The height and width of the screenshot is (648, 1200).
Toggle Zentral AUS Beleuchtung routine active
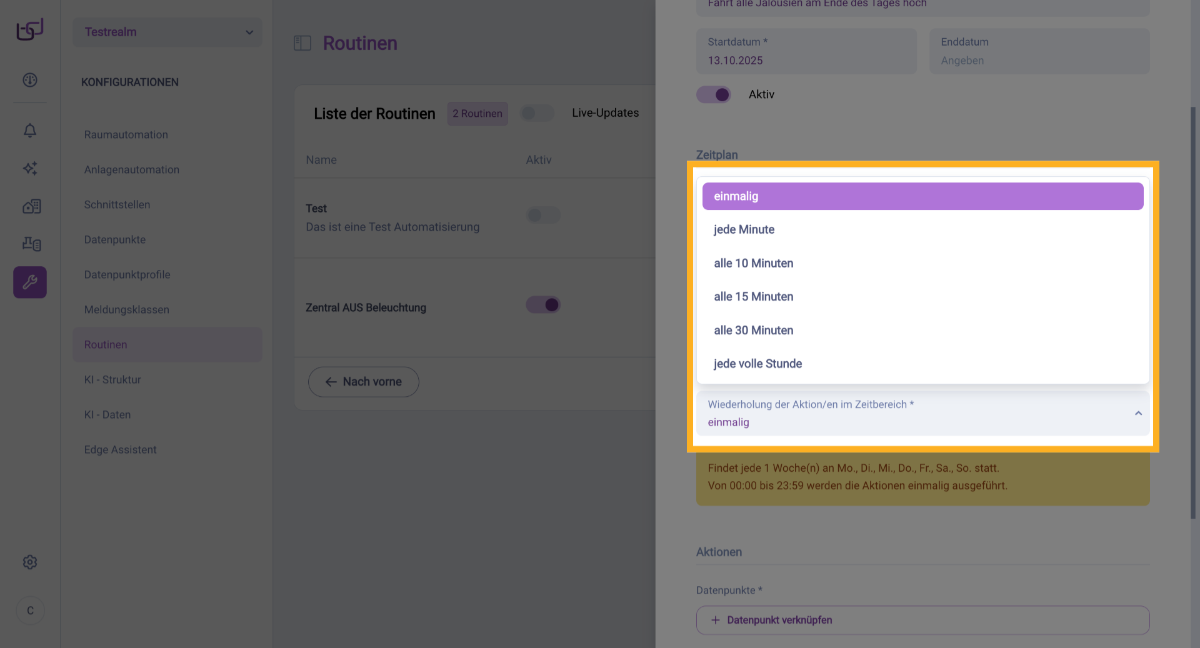coord(543,305)
